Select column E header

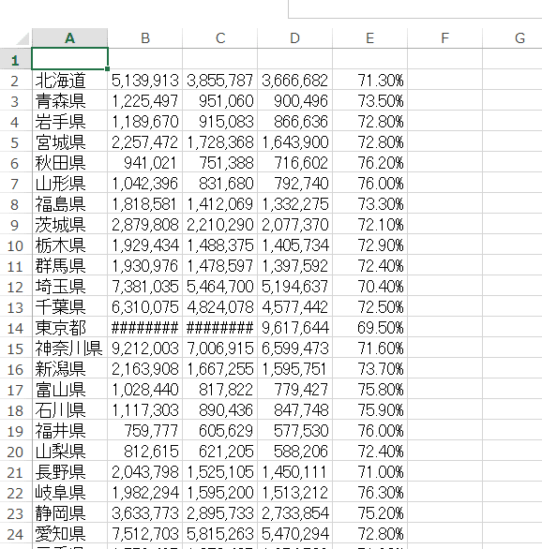(x=370, y=37)
